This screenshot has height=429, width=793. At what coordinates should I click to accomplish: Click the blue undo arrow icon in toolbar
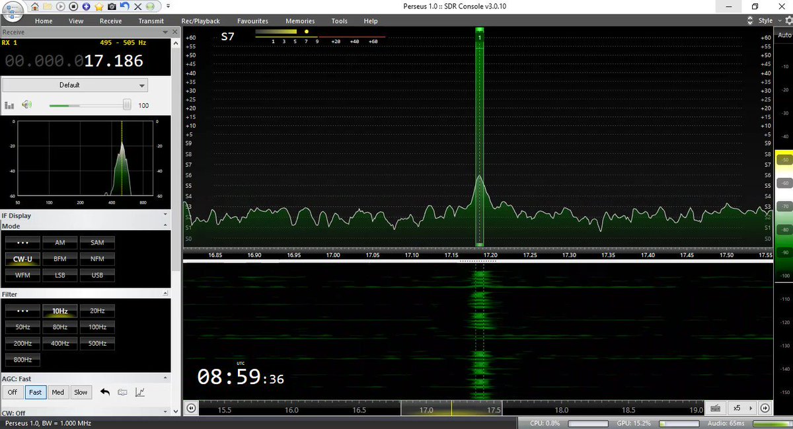click(124, 6)
